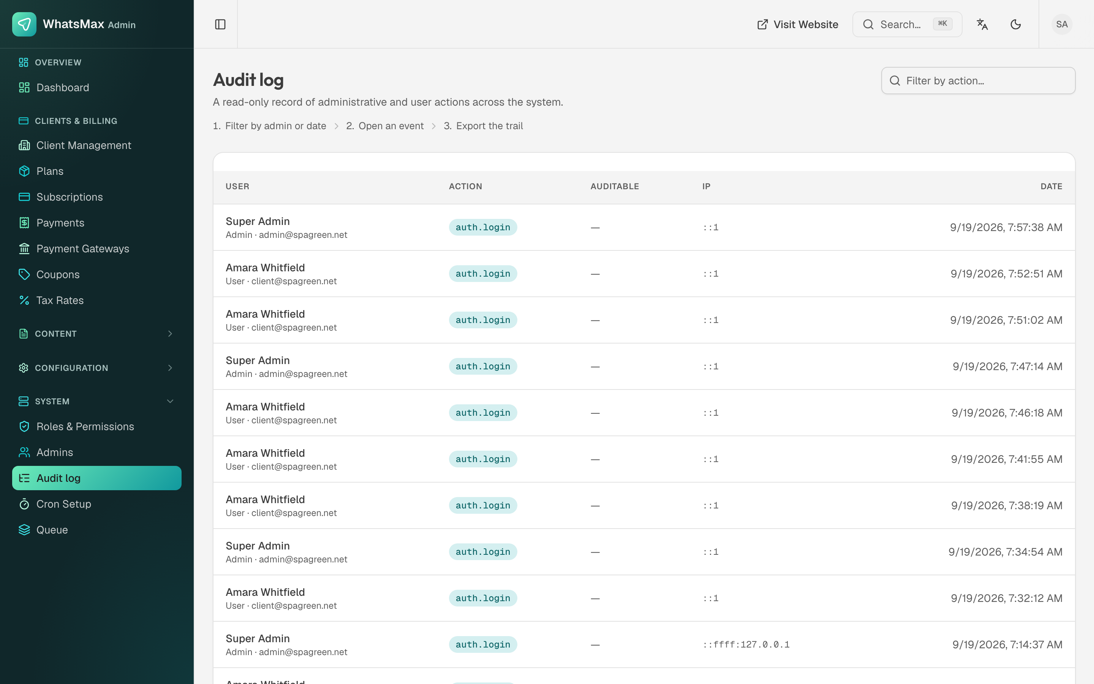Click the Coupons tag icon

point(24,274)
